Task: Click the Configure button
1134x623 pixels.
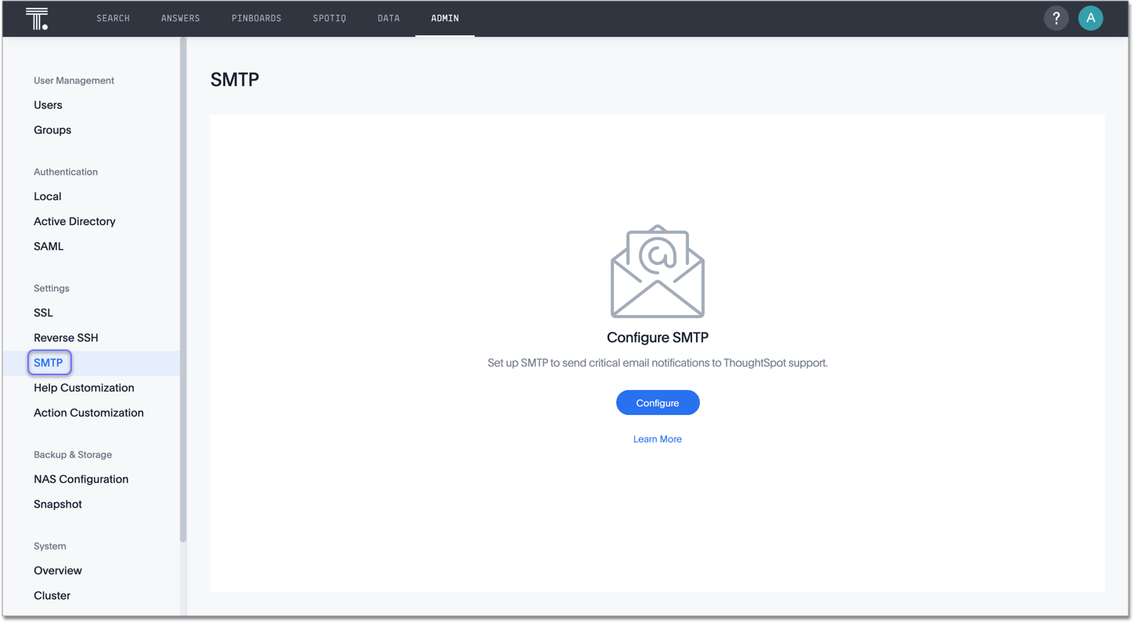Action: (x=657, y=402)
